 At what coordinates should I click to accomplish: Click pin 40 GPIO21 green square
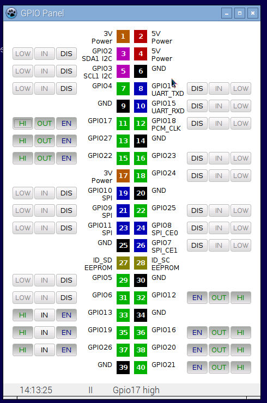coord(141,367)
